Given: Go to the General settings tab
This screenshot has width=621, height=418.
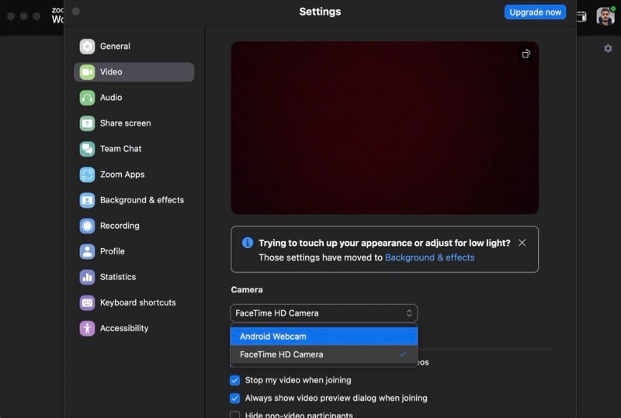Looking at the screenshot, I should [x=134, y=47].
